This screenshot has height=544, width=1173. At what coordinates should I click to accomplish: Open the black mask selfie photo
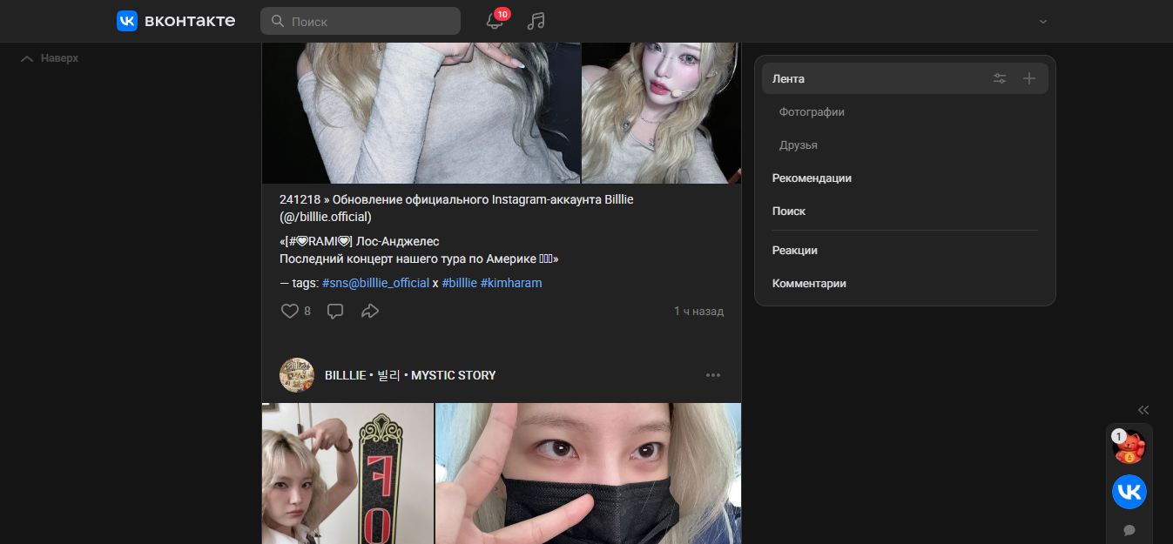click(588, 473)
